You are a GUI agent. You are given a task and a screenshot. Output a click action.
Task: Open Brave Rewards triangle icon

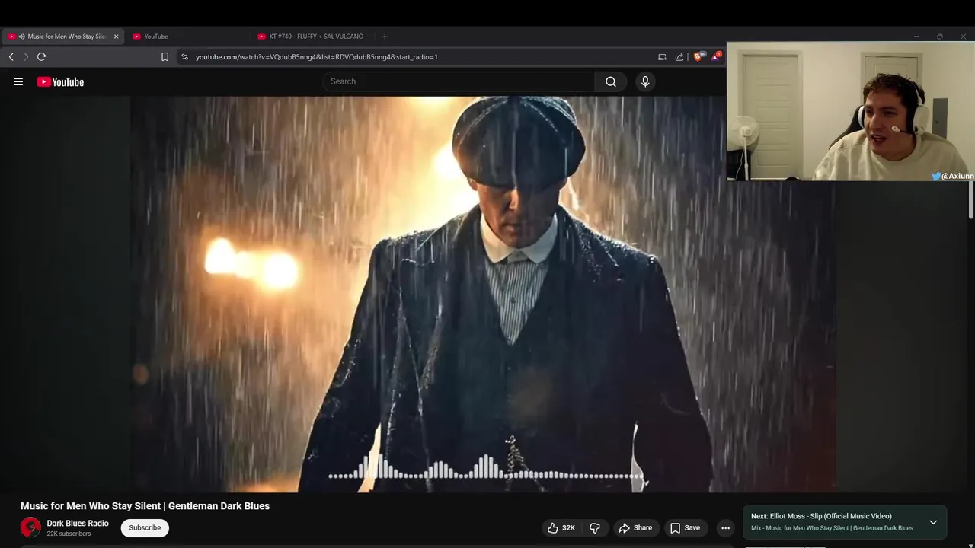pos(715,56)
